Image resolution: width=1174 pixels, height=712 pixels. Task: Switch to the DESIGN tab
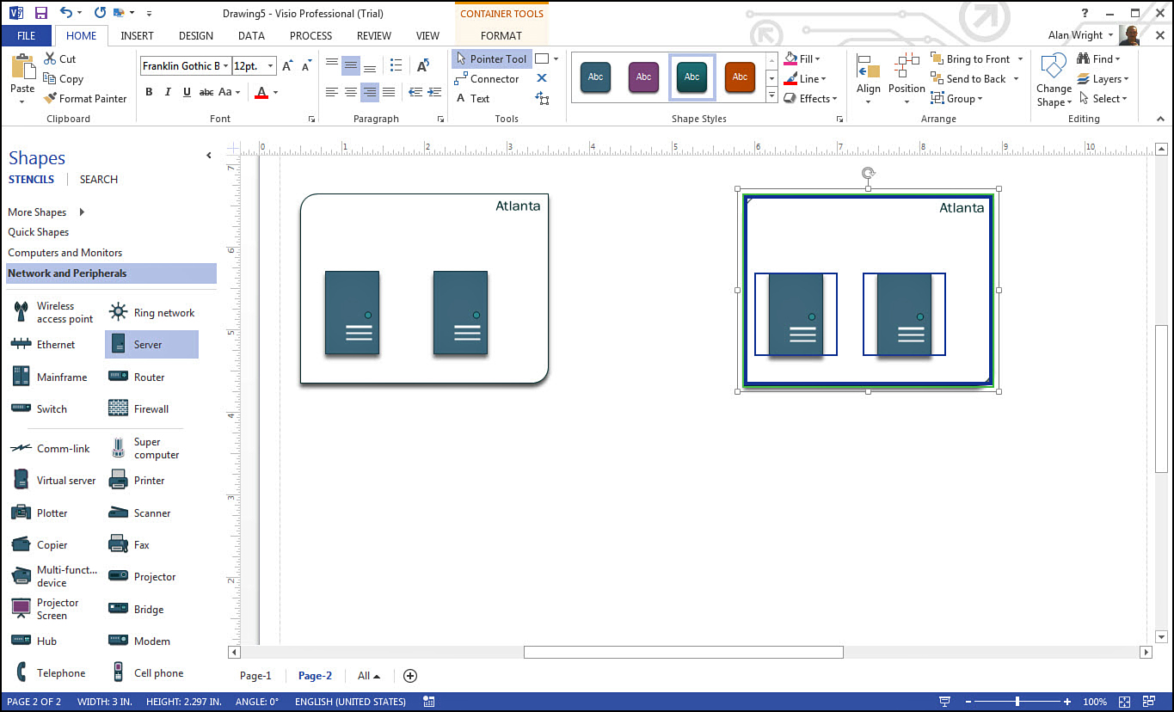pos(196,36)
